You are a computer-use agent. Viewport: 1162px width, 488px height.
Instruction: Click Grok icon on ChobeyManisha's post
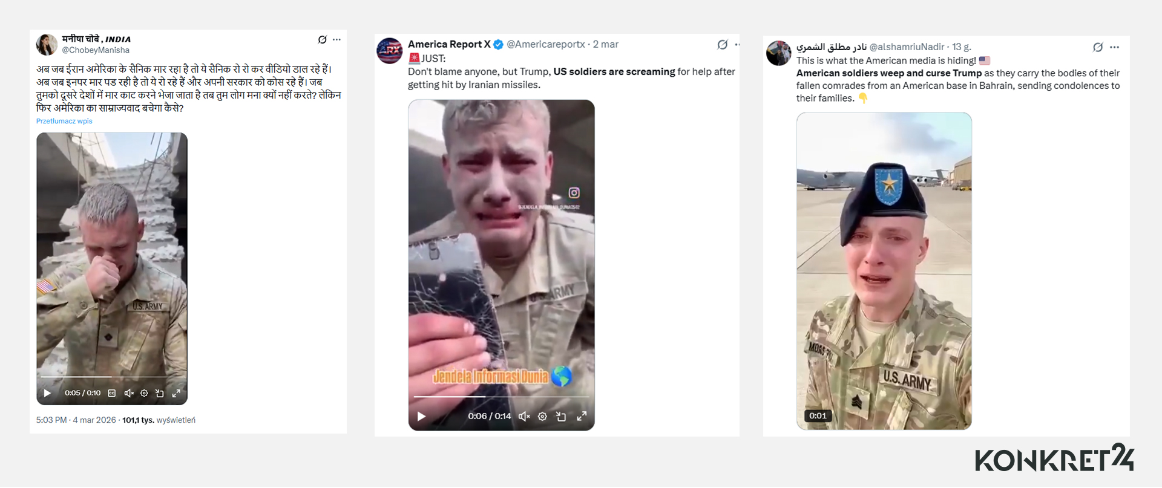[x=323, y=40]
